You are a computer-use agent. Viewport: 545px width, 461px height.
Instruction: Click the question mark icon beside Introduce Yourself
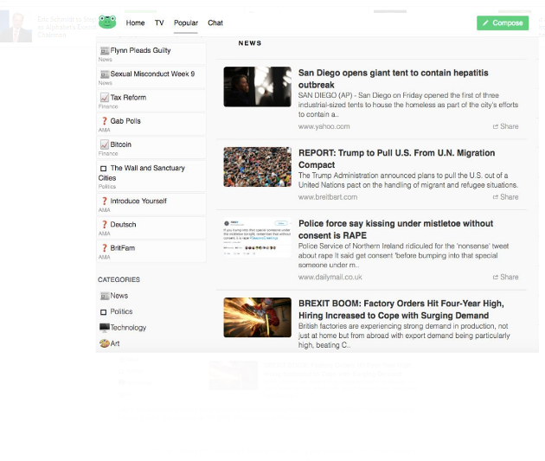click(105, 202)
